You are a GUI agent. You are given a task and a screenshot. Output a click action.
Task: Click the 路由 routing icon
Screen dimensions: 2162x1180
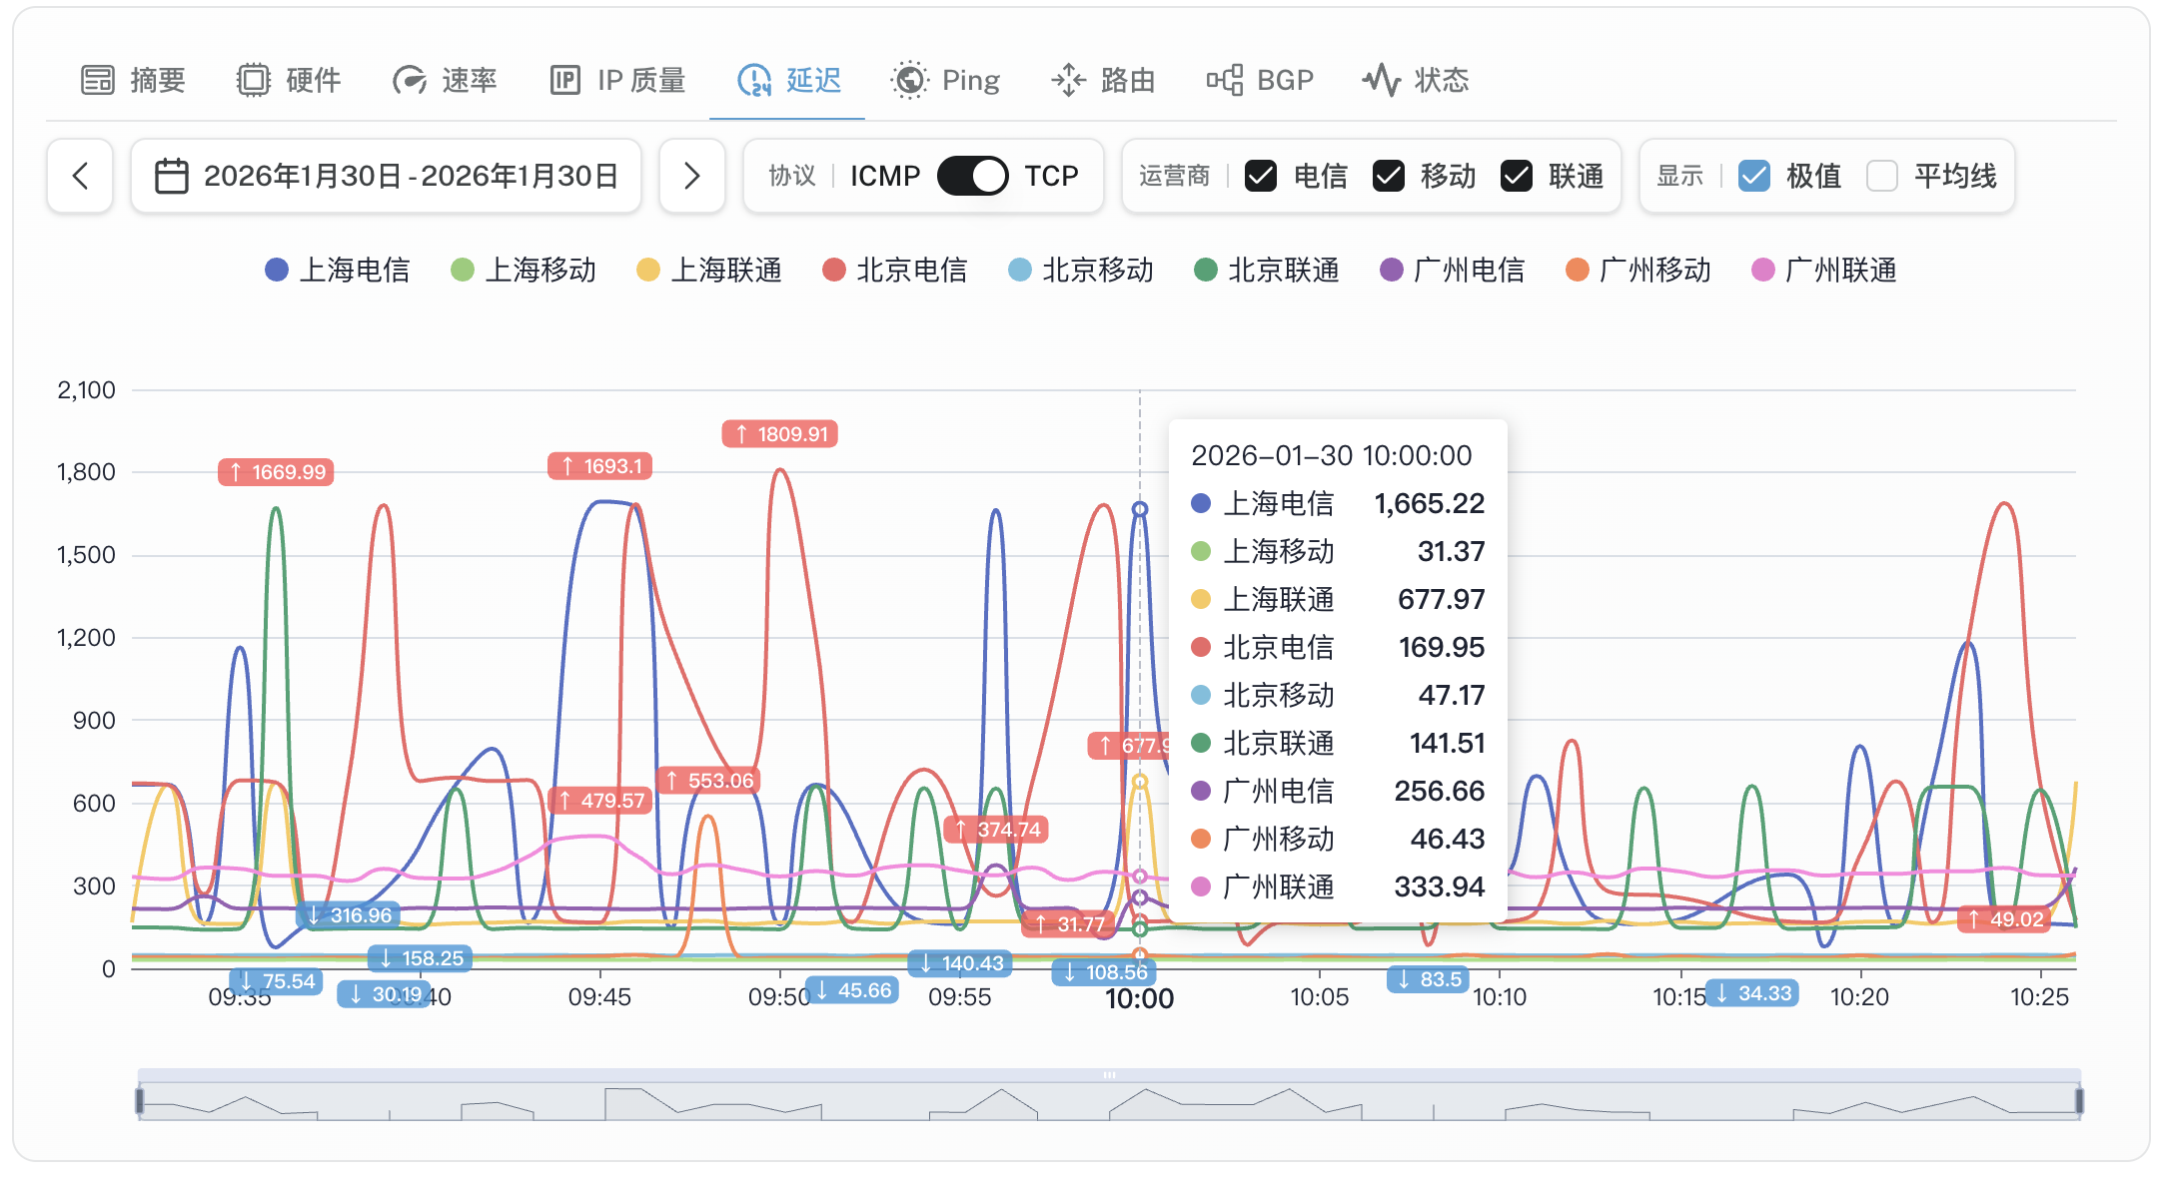(1068, 79)
